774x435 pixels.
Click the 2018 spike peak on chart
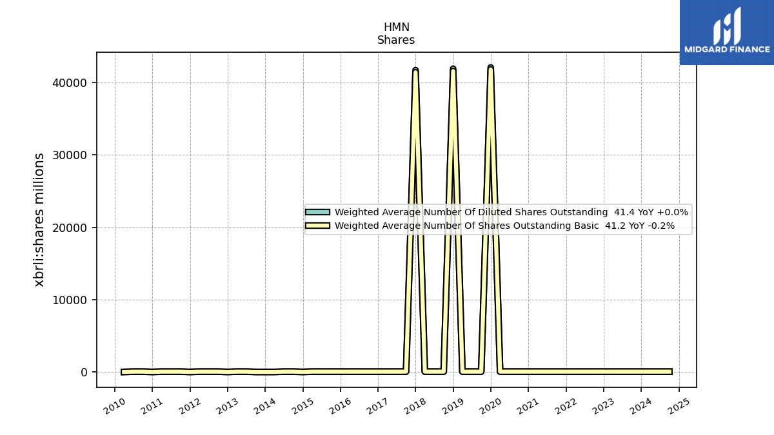pos(415,70)
